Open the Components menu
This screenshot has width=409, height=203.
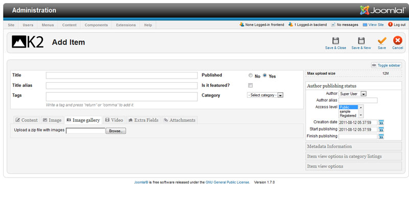coord(96,25)
